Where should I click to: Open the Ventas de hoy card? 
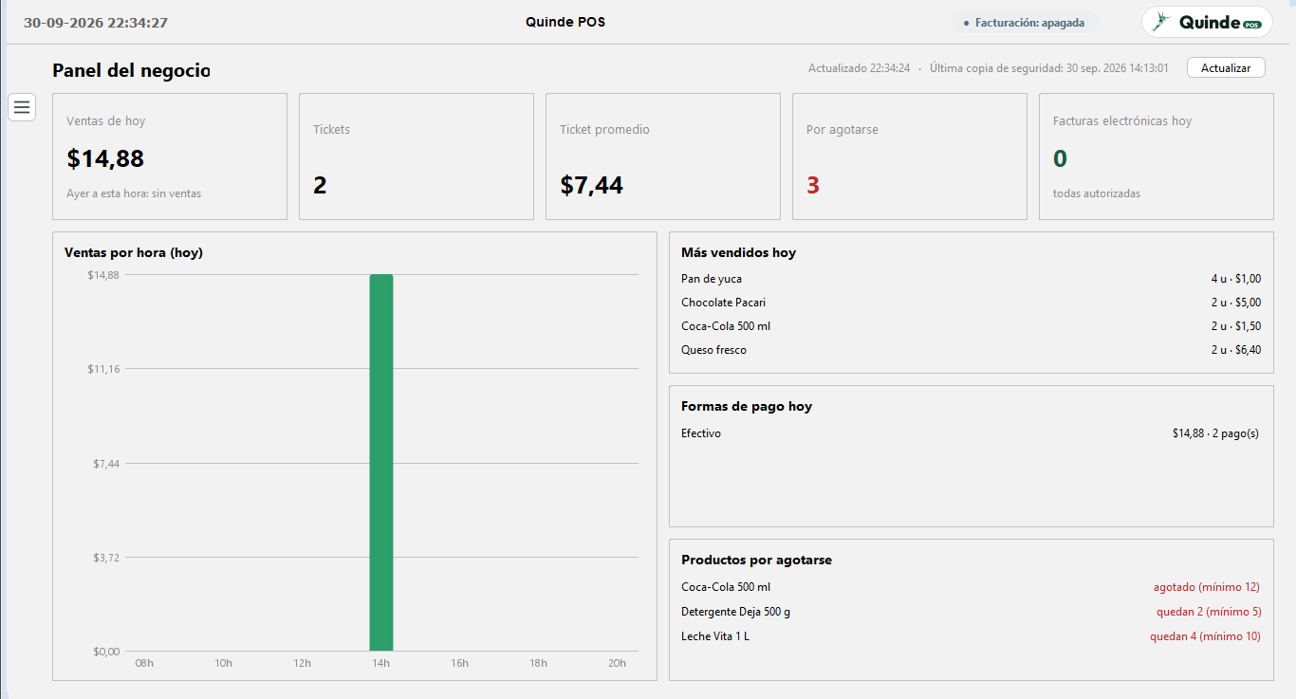click(170, 156)
